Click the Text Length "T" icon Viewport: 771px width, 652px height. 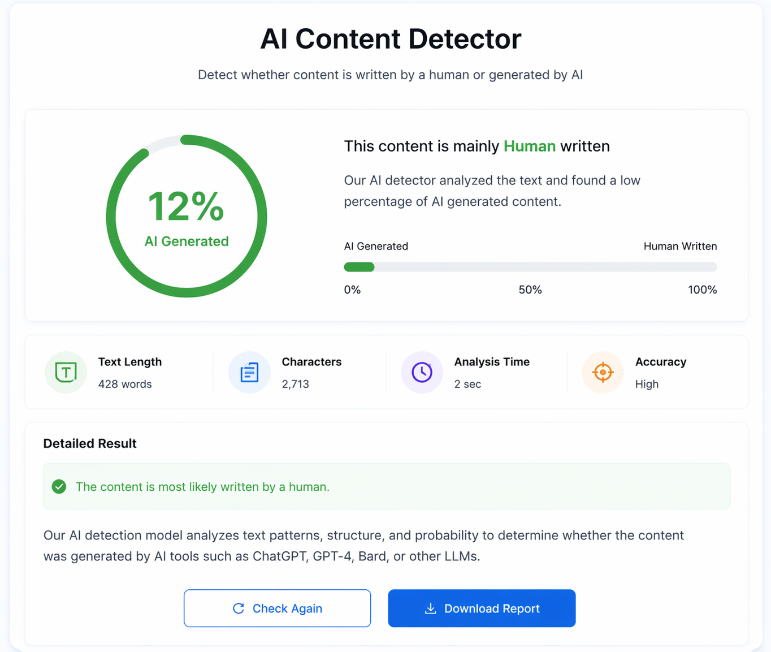click(x=66, y=373)
